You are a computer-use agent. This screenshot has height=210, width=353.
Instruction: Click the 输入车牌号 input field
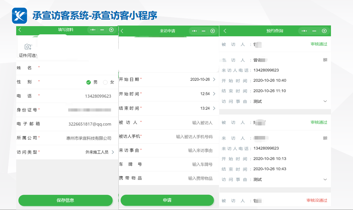pos(202,164)
